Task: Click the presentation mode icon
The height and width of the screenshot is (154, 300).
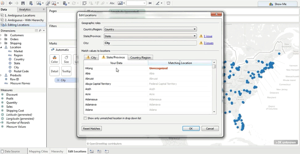Action: pyautogui.click(x=168, y=3)
